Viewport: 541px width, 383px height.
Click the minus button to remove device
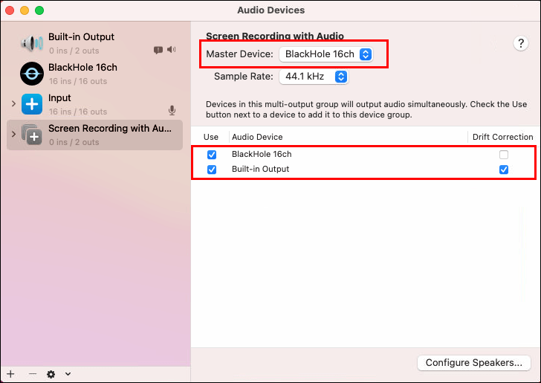[33, 374]
